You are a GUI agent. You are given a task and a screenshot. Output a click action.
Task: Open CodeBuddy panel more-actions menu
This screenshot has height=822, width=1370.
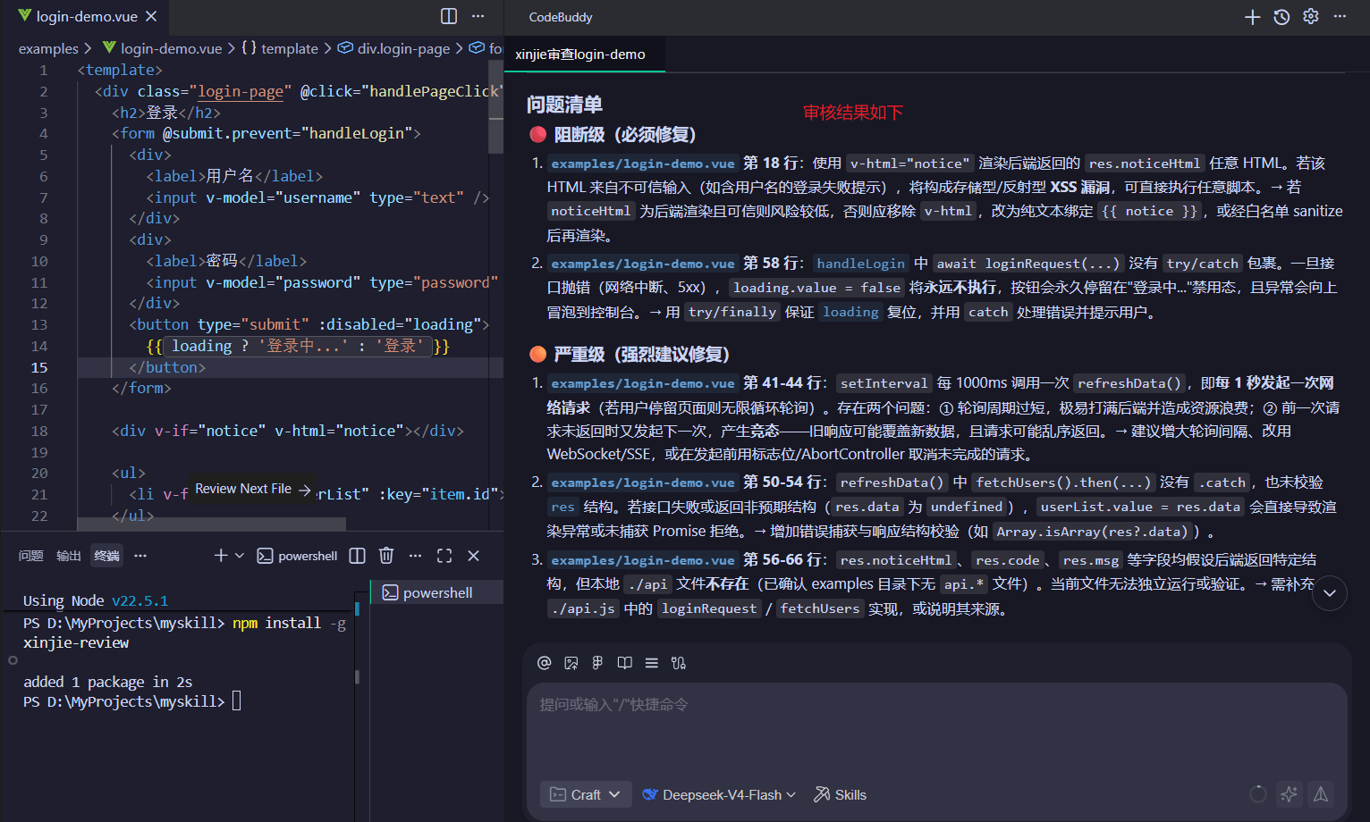1340,17
